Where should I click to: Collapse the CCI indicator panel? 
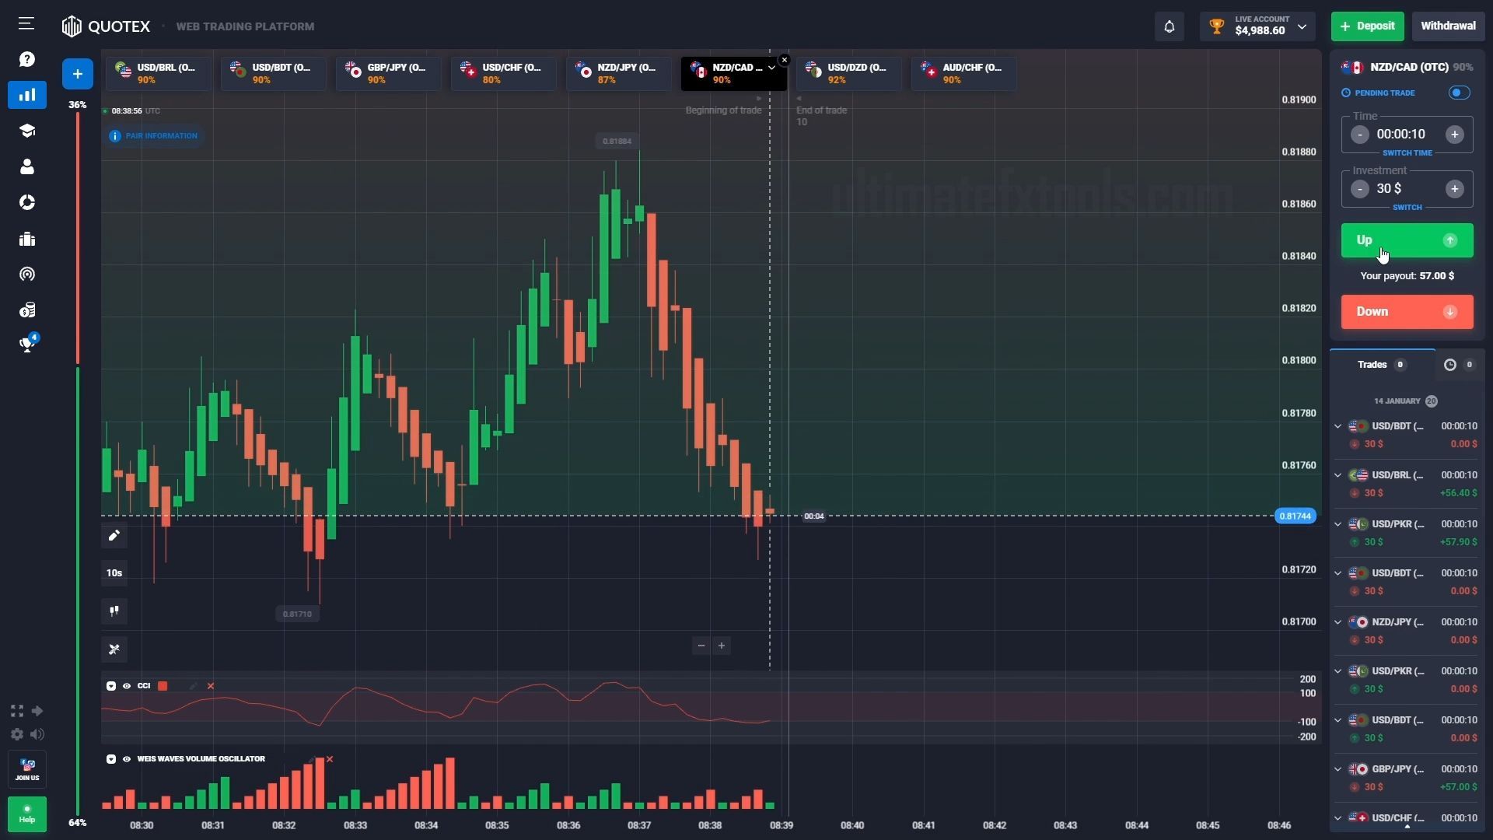(x=111, y=686)
